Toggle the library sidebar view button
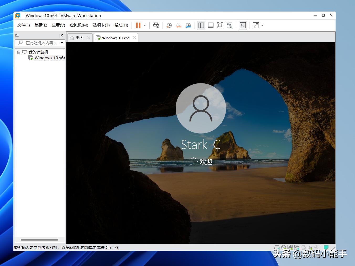 (x=201, y=25)
